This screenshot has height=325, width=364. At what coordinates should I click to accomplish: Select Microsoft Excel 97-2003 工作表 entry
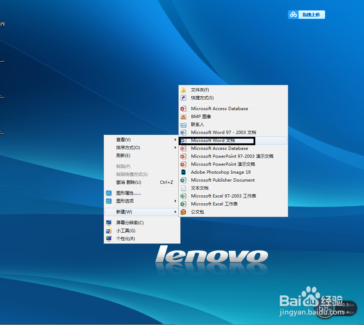click(x=233, y=196)
